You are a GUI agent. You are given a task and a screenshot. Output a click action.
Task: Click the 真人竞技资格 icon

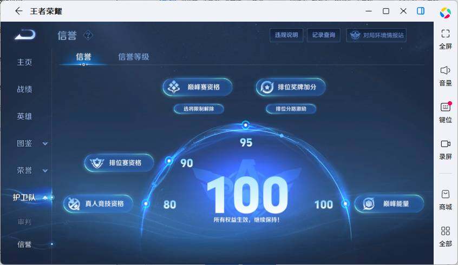74,204
